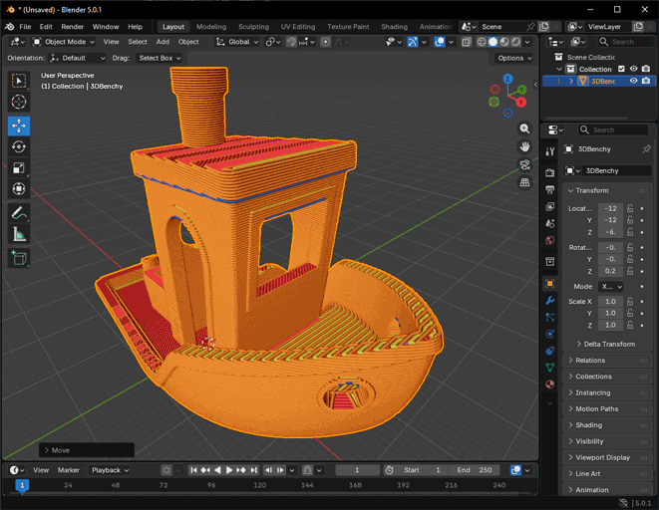
Task: Hide 3DBenchy in viewport via eye
Action: (633, 81)
